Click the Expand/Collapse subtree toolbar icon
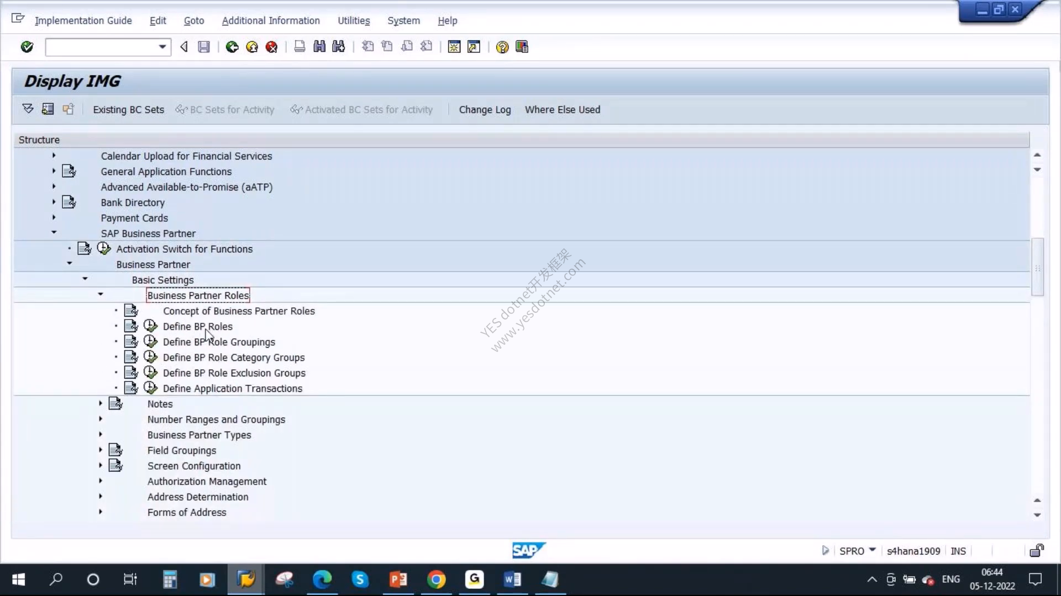 (28, 109)
